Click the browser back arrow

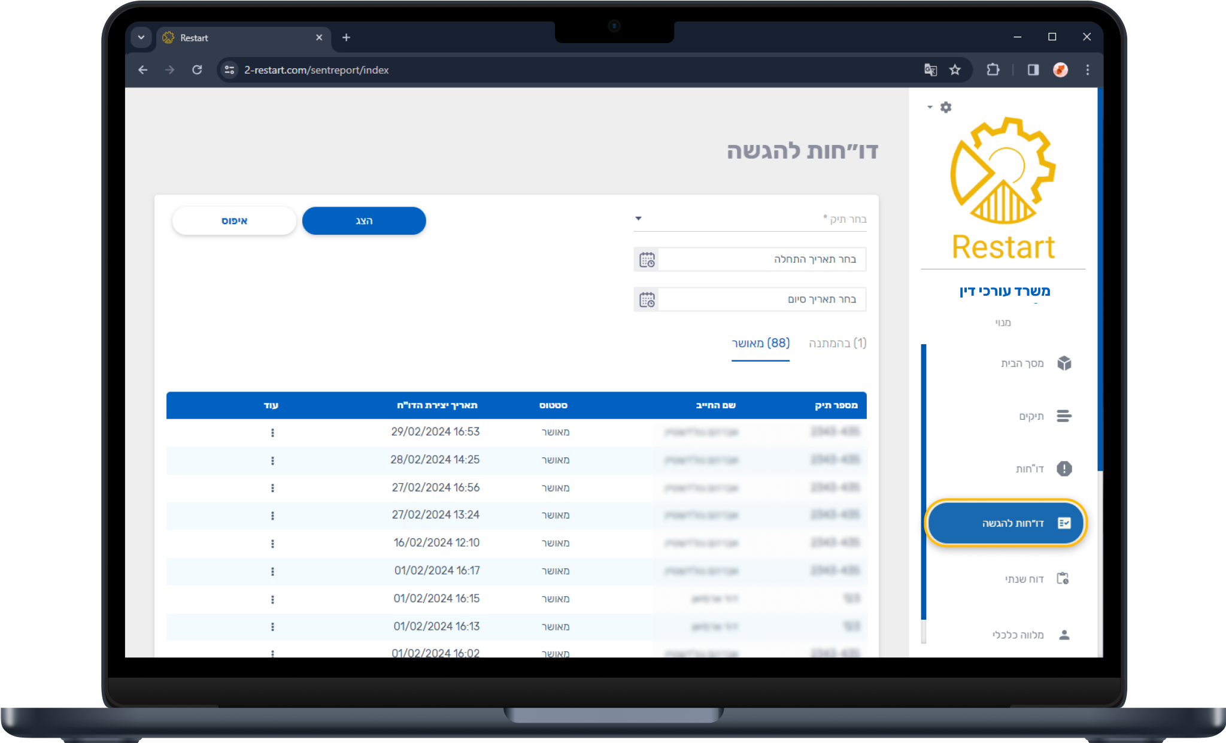[x=143, y=70]
